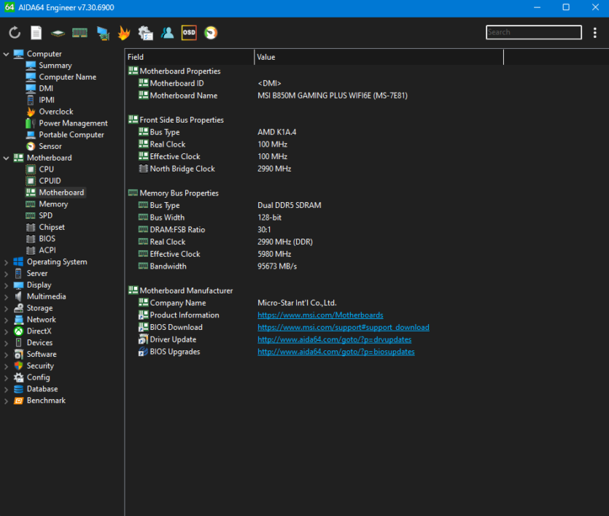
Task: Expand the Server tree node
Action: [x=7, y=274]
